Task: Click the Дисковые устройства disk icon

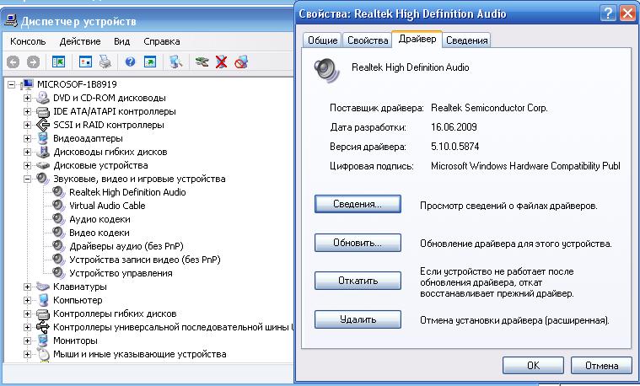Action: tap(42, 165)
